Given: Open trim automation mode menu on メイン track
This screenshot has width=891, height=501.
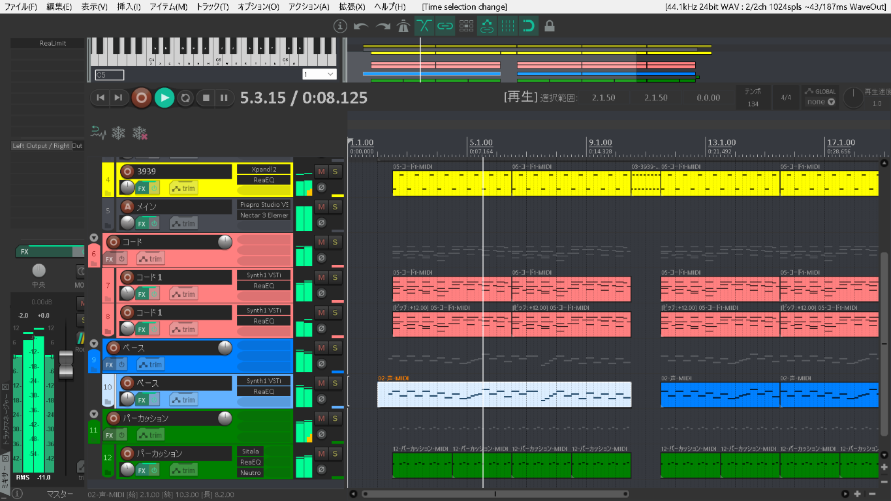Looking at the screenshot, I should 184,224.
